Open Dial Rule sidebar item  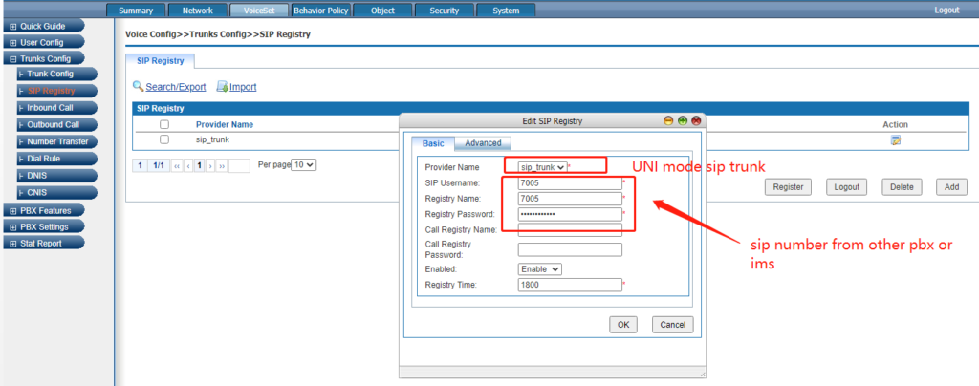[x=57, y=159]
